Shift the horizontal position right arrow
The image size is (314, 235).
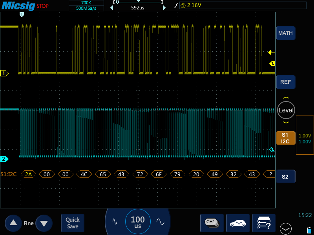[x=164, y=8]
